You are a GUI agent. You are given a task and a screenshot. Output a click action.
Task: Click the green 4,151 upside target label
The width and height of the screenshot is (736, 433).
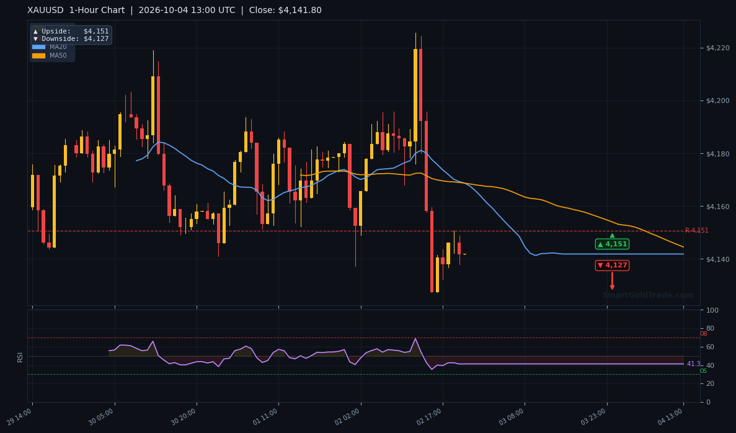[612, 244]
